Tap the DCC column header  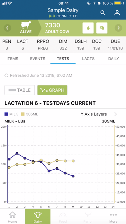[97, 42]
